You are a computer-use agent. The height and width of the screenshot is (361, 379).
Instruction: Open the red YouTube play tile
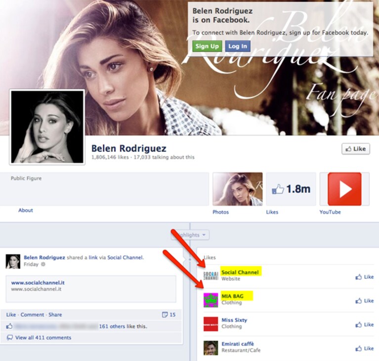click(344, 189)
